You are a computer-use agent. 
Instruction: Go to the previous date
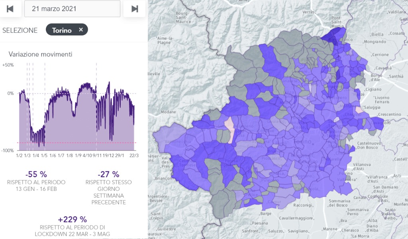[x=10, y=9]
